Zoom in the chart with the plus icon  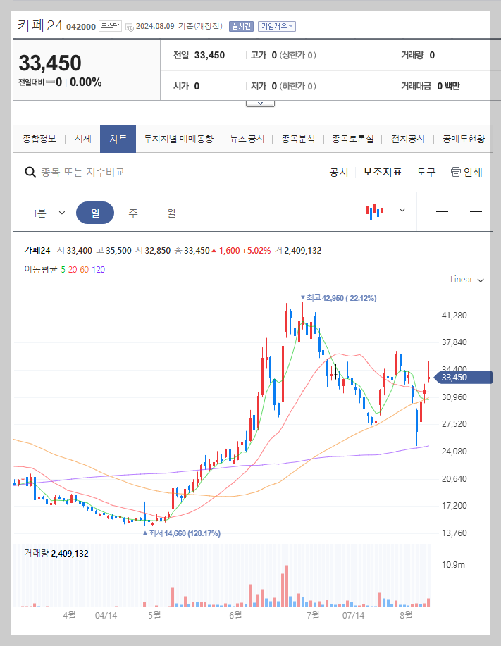476,211
